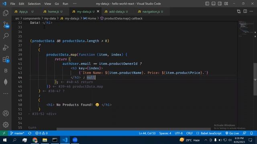Click the VS Code logo icon in the title bar

4,4
